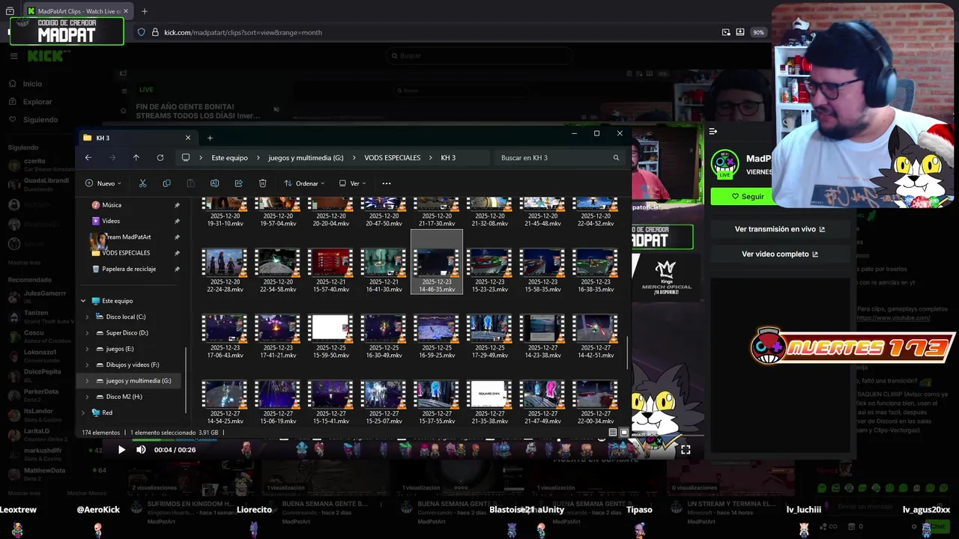Select video 2025-12-23 17-41-21.mkv

(277, 336)
